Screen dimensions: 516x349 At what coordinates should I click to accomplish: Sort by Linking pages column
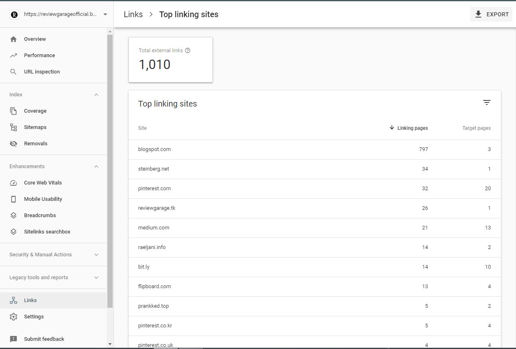[x=409, y=128]
